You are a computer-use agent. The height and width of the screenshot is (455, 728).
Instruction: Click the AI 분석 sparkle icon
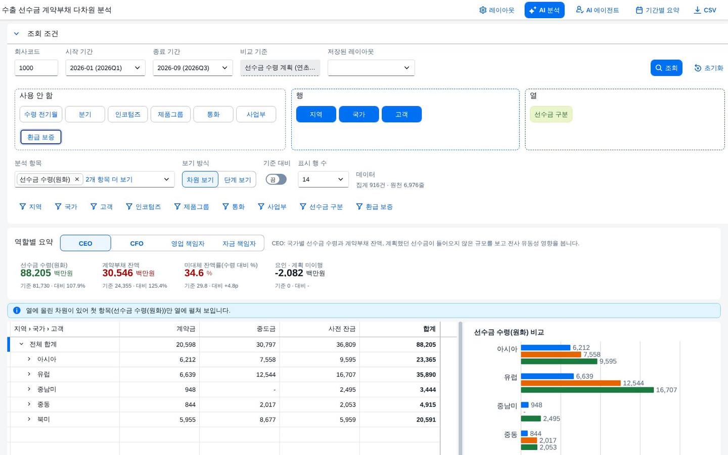[533, 10]
